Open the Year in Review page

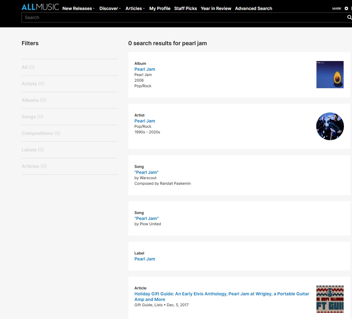[x=216, y=8]
